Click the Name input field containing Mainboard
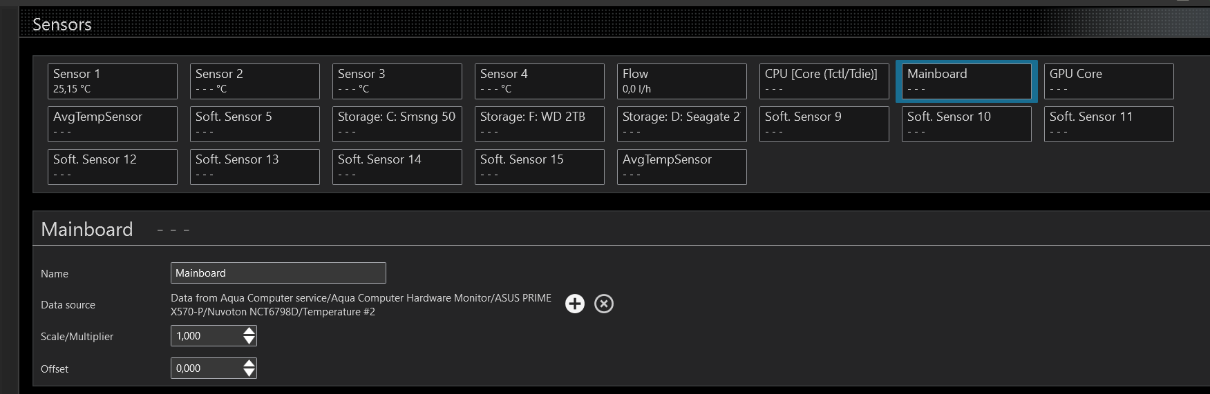The width and height of the screenshot is (1210, 394). 278,273
